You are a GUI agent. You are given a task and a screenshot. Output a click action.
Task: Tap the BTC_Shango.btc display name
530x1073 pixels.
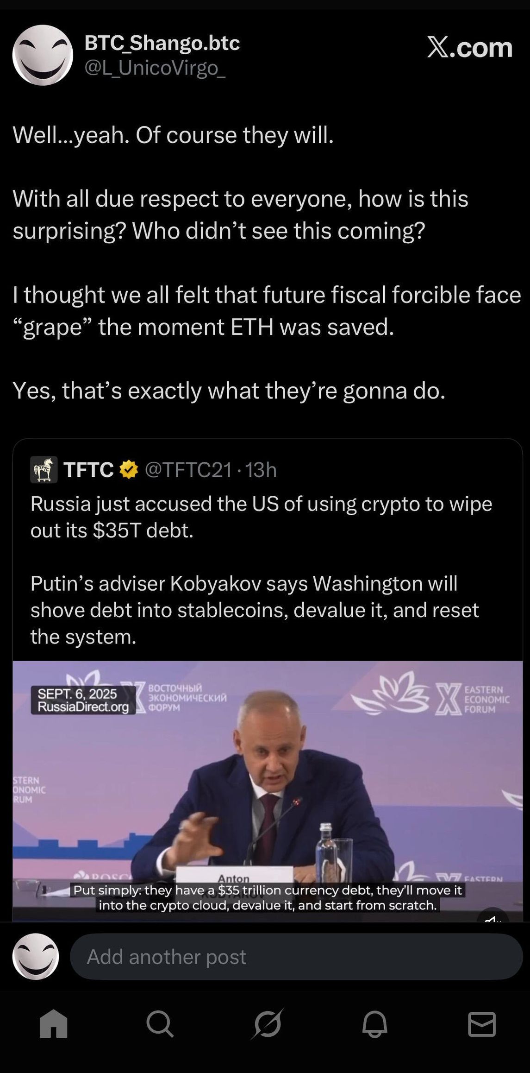162,43
